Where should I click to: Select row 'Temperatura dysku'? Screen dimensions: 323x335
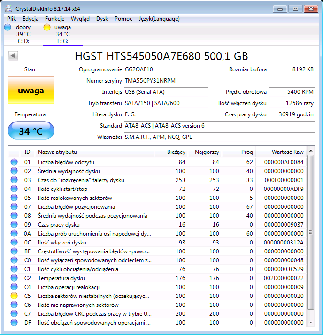[x=157, y=278]
